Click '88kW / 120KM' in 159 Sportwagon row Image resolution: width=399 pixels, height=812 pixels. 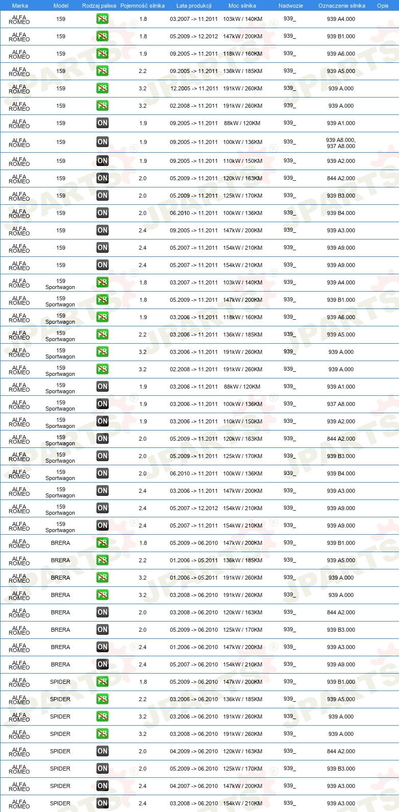[x=242, y=387]
